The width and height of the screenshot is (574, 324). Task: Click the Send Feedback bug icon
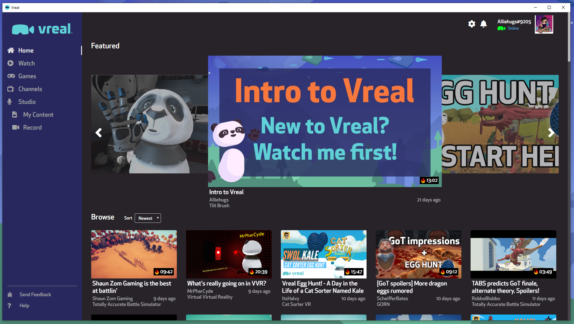pyautogui.click(x=10, y=295)
